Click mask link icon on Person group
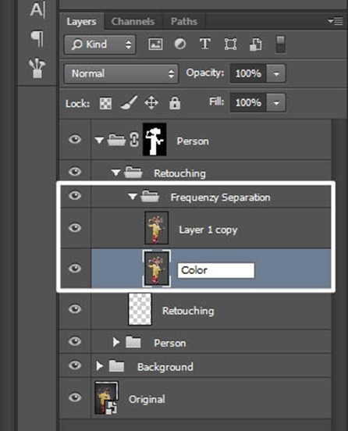The width and height of the screenshot is (348, 431). [134, 139]
